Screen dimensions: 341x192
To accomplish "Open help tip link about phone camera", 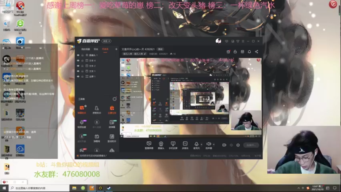I will tap(93, 156).
